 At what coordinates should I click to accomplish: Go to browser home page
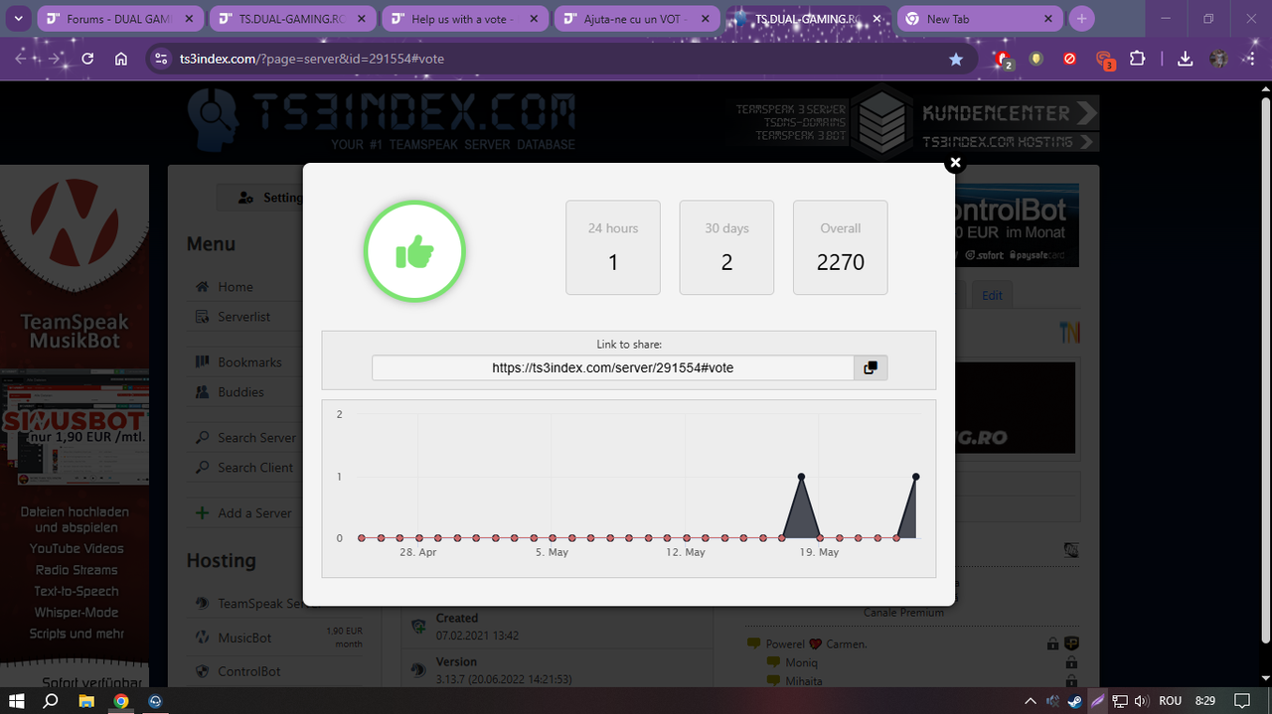tap(121, 59)
